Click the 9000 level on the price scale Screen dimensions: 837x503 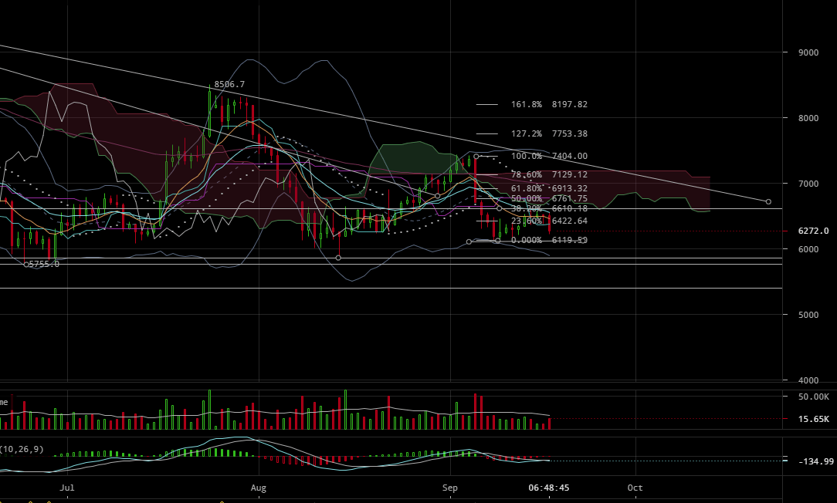click(808, 52)
